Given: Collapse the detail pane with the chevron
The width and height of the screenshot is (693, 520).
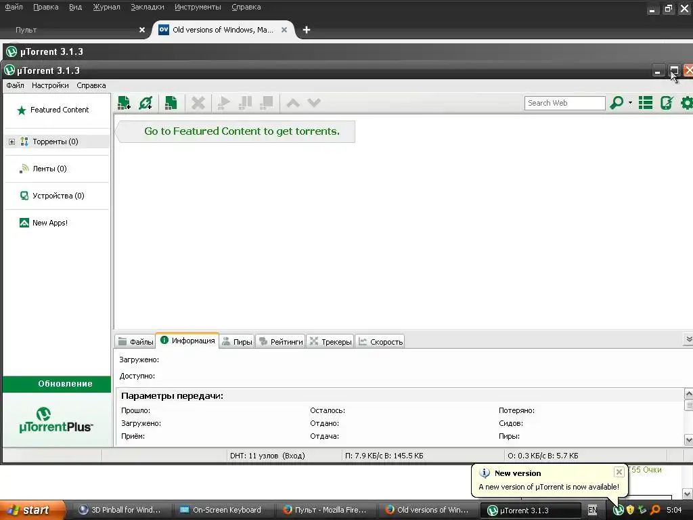Looking at the screenshot, I should (688, 340).
